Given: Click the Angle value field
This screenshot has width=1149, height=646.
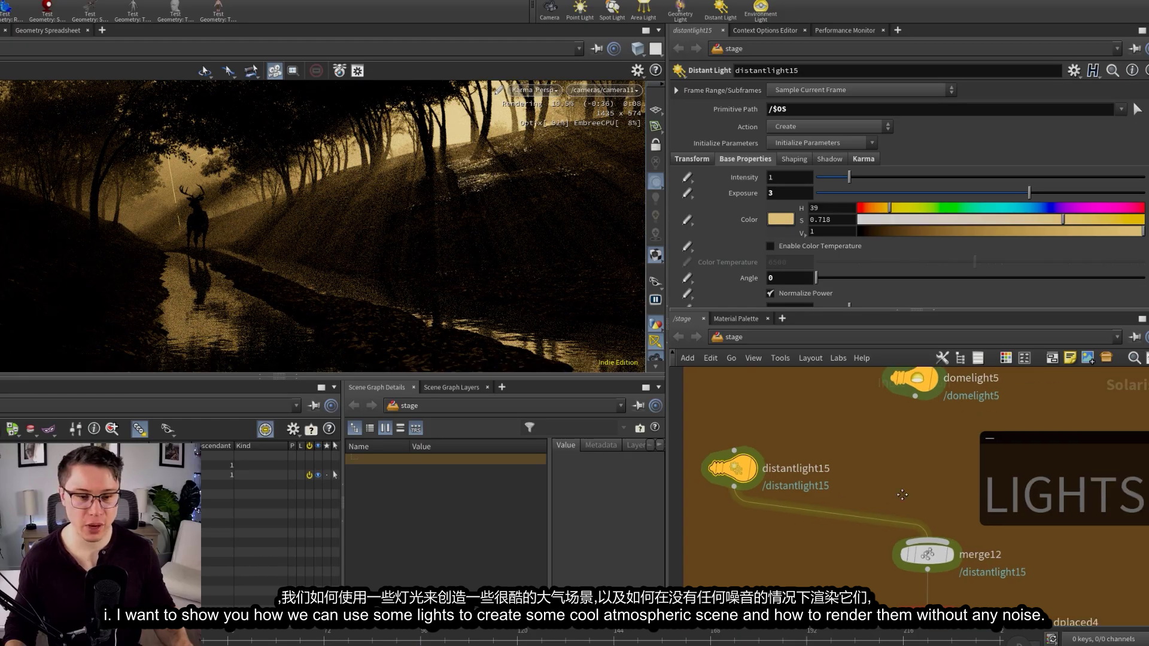Looking at the screenshot, I should [x=790, y=278].
